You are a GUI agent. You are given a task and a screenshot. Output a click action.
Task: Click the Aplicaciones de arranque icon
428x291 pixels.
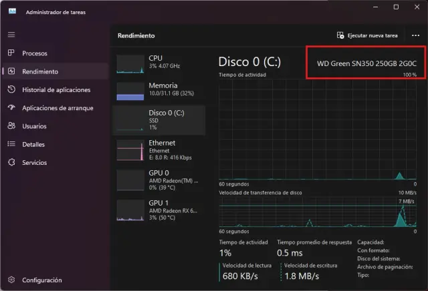click(x=11, y=107)
